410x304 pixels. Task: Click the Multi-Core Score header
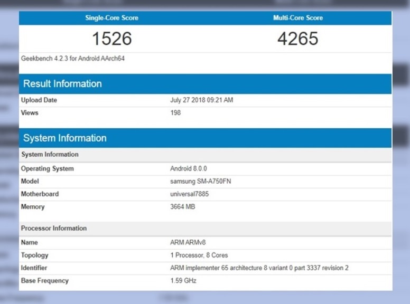click(x=298, y=18)
